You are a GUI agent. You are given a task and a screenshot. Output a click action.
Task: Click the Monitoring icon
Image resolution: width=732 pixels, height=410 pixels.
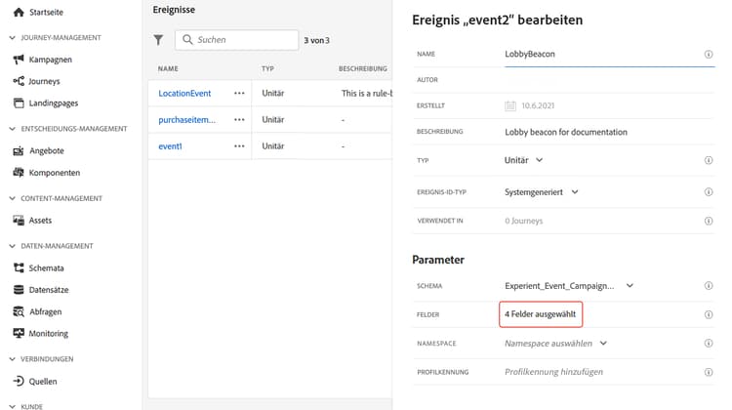click(x=19, y=333)
